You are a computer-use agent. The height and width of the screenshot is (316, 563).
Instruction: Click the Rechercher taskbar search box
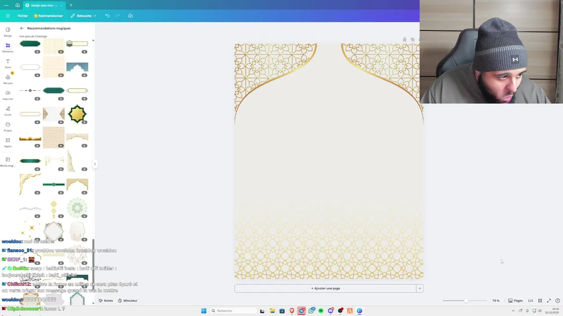tap(233, 311)
